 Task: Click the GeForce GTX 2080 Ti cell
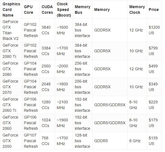coord(11,51)
